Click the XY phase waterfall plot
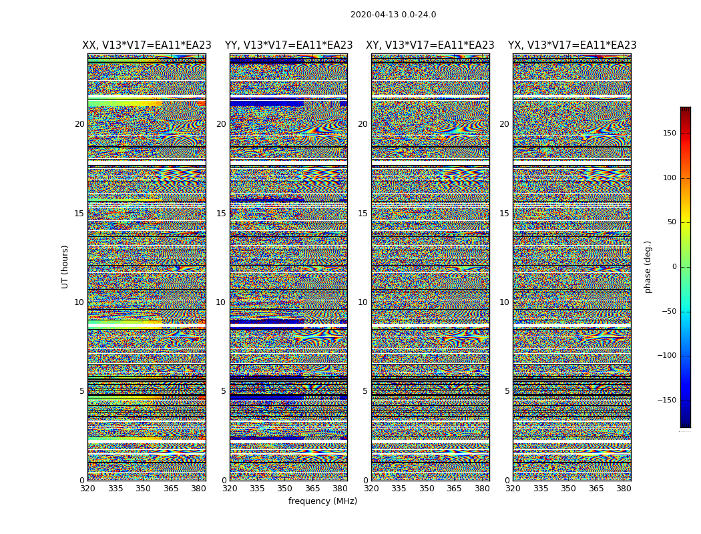 [x=431, y=267]
